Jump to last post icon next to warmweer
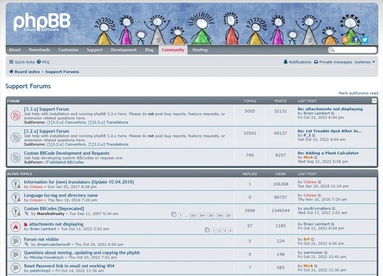 [326, 252]
